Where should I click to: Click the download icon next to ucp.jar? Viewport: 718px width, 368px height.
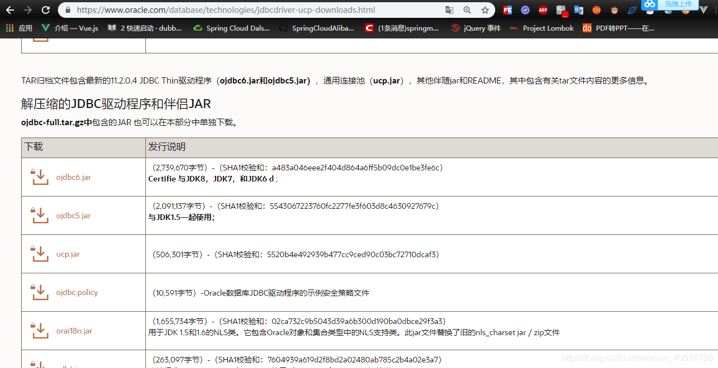point(39,253)
